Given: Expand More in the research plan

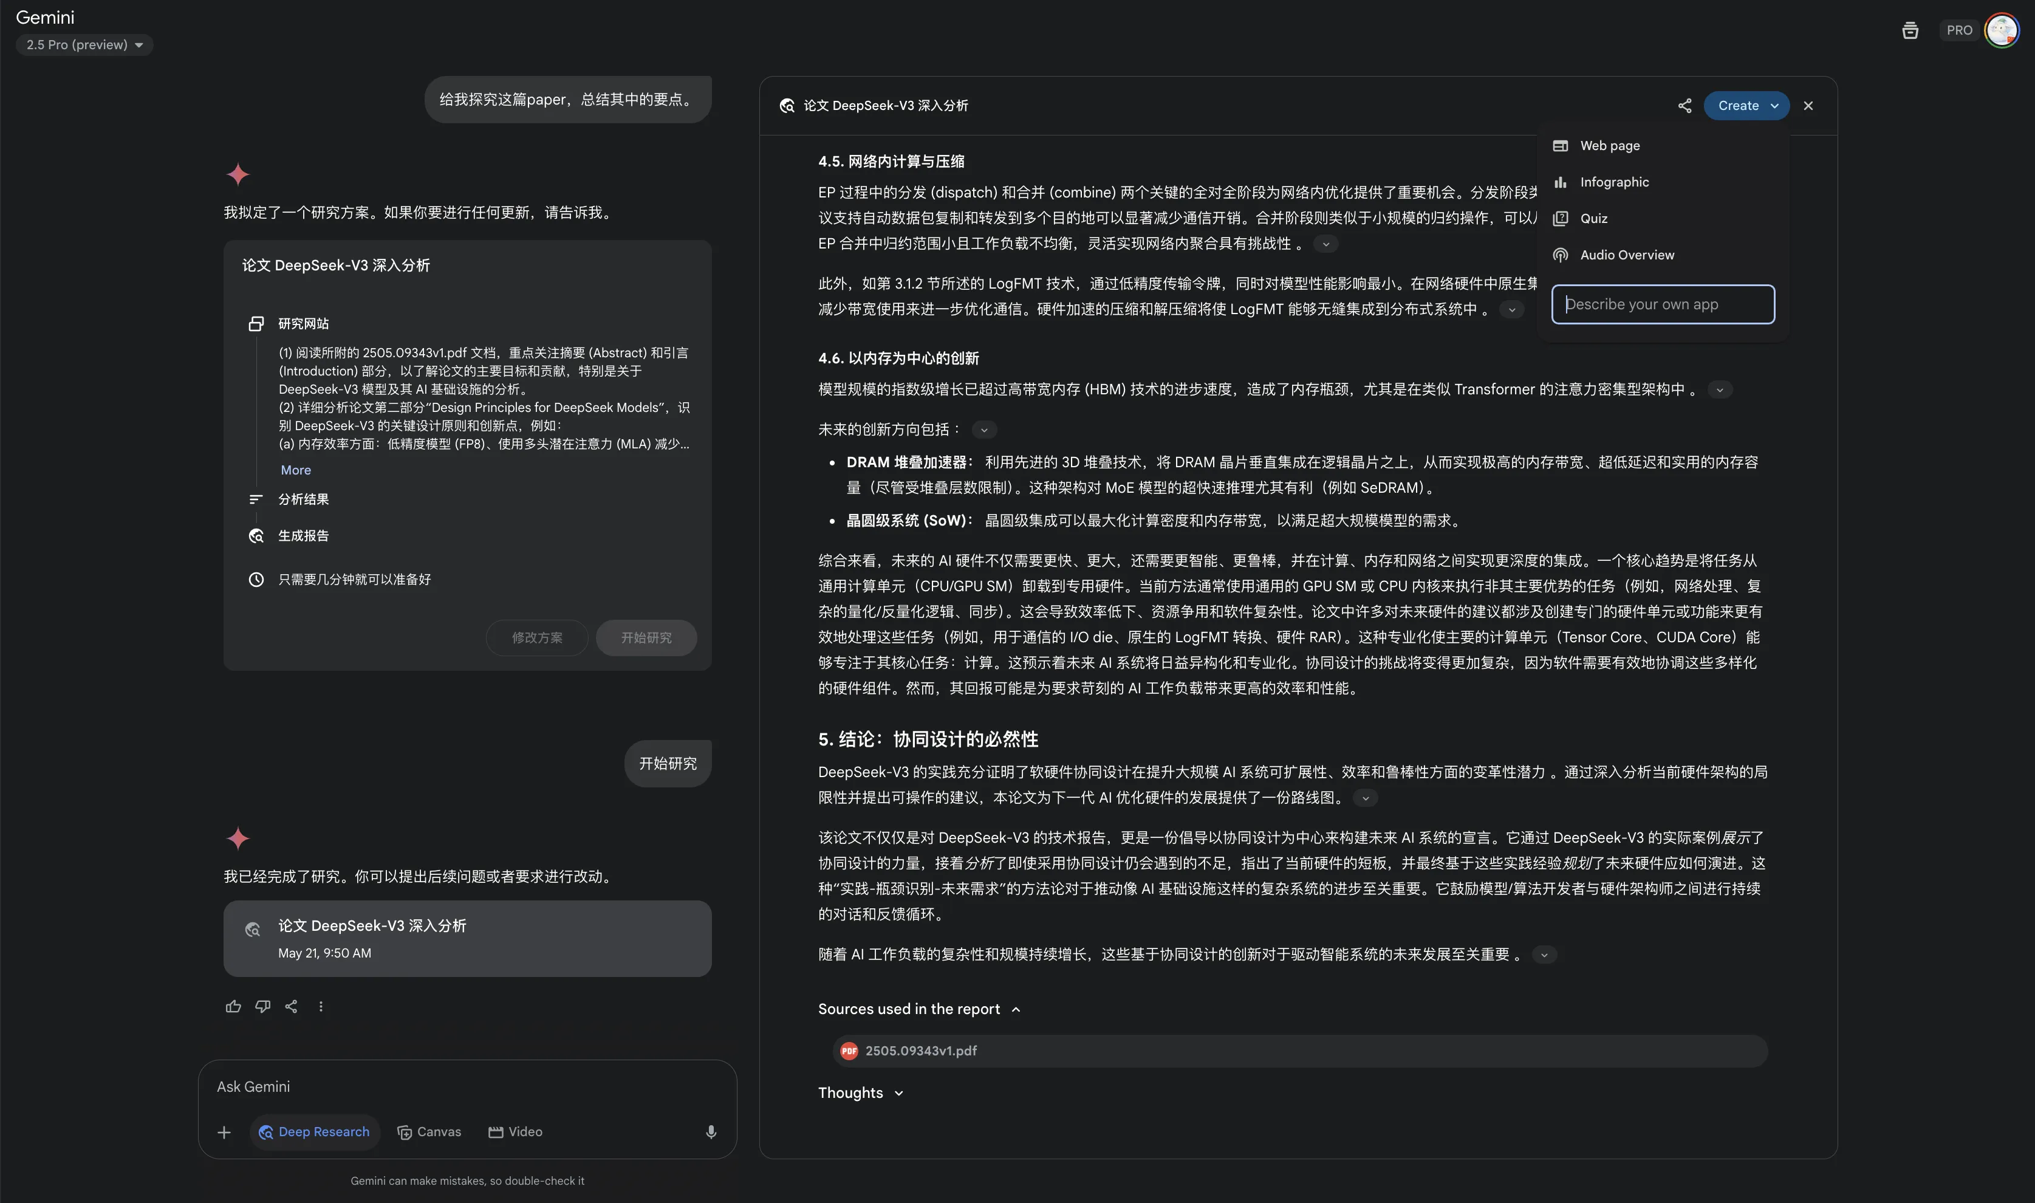Looking at the screenshot, I should [x=296, y=470].
